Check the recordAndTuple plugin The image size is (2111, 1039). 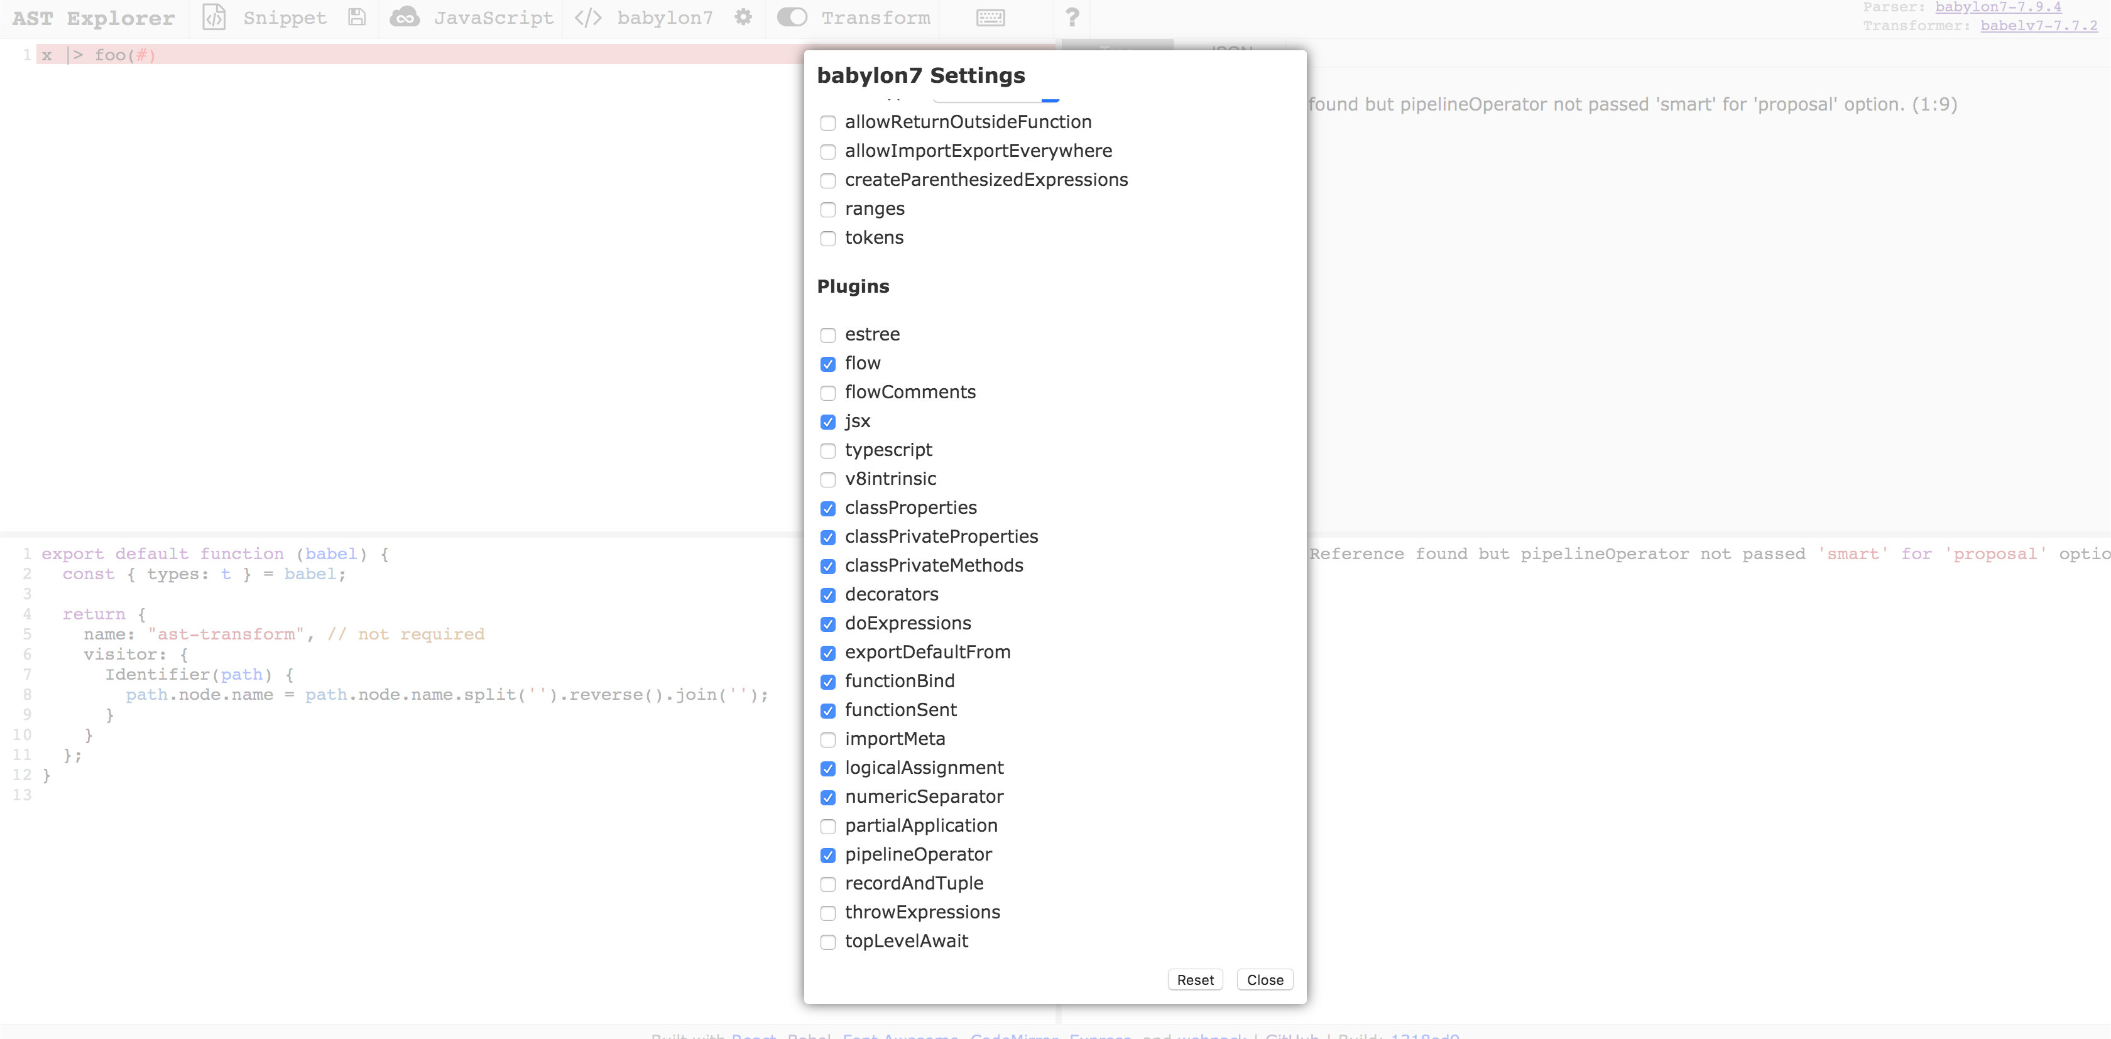[x=827, y=884]
